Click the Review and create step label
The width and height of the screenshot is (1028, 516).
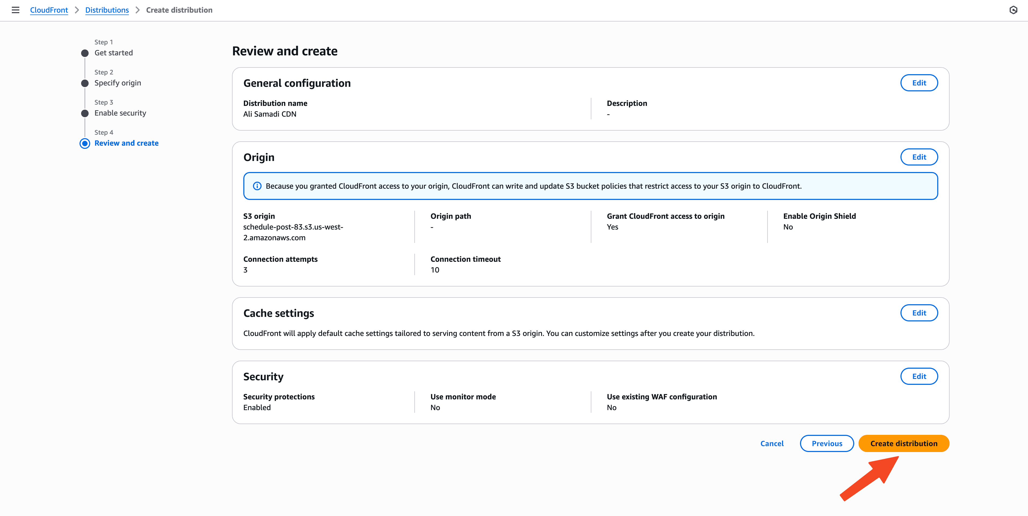pyautogui.click(x=126, y=143)
